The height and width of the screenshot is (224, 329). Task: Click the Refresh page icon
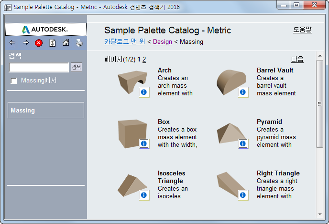(x=53, y=43)
